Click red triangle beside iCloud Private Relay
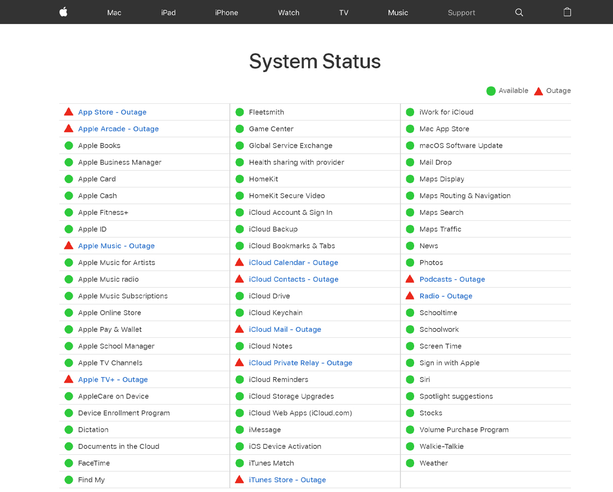The width and height of the screenshot is (613, 492). pyautogui.click(x=240, y=362)
